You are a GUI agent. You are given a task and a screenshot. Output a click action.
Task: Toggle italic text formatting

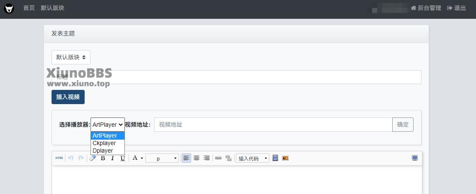point(112,158)
